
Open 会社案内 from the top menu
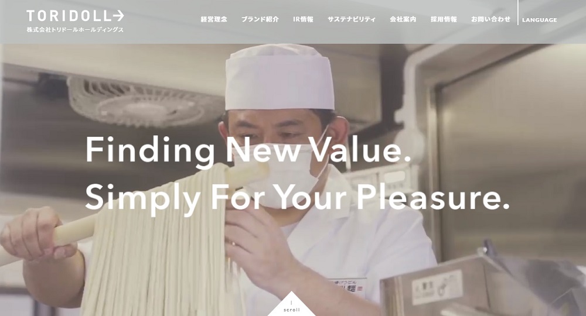[x=403, y=19]
